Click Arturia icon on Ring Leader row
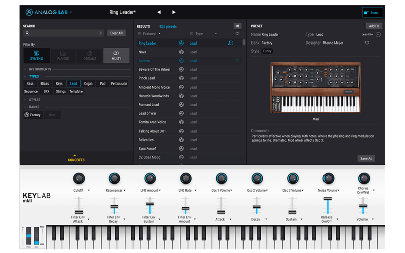Viewport: 405px width, 253px height. 181,43
